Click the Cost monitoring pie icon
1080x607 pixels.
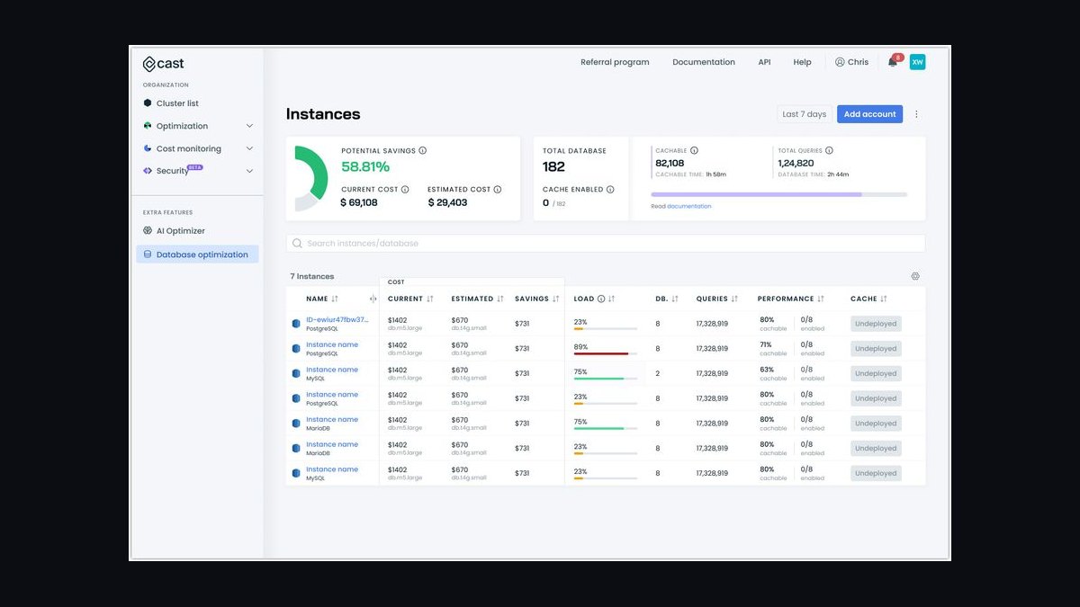(148, 148)
